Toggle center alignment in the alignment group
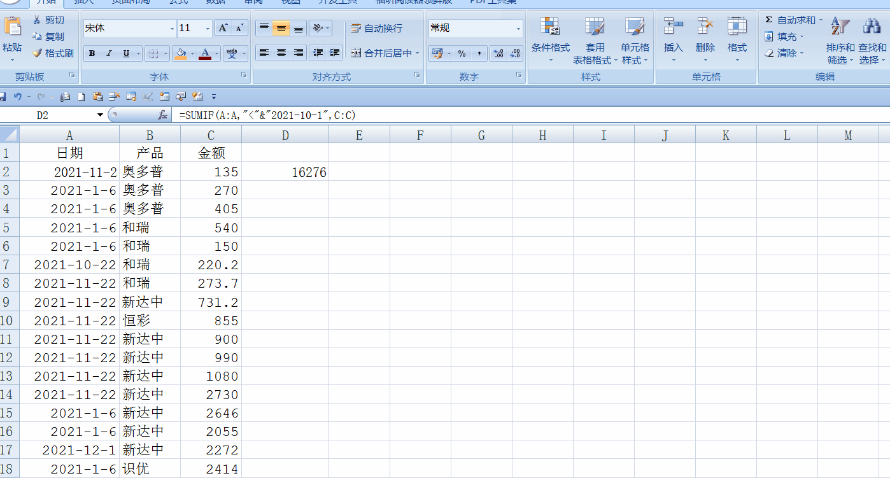Image resolution: width=890 pixels, height=478 pixels. 281,53
